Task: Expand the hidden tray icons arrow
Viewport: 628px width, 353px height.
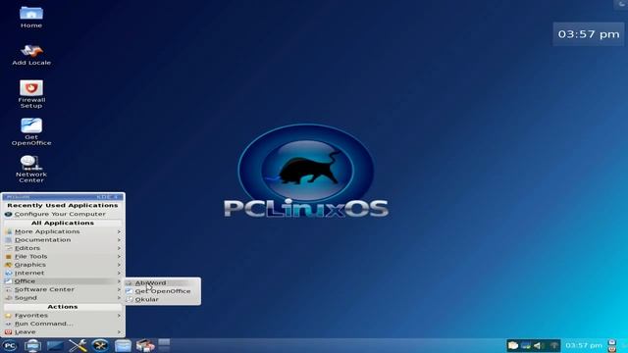Action: pos(554,345)
